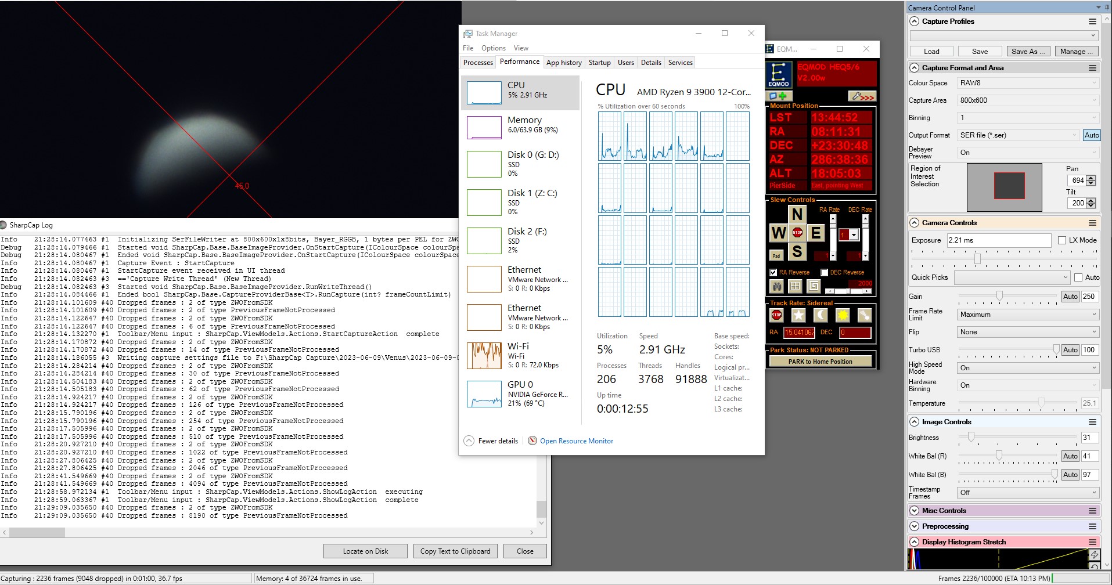
Task: Uncheck the RA Reverse checkbox
Action: click(x=773, y=272)
